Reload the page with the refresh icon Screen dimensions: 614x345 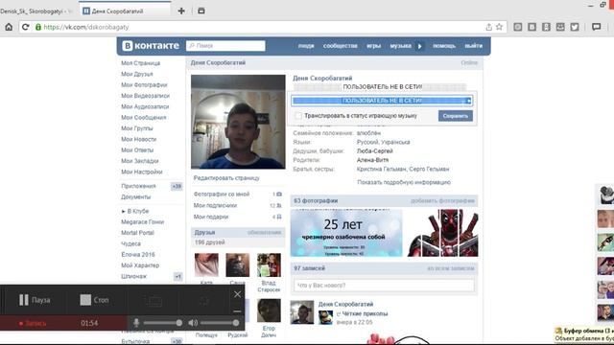26,27
